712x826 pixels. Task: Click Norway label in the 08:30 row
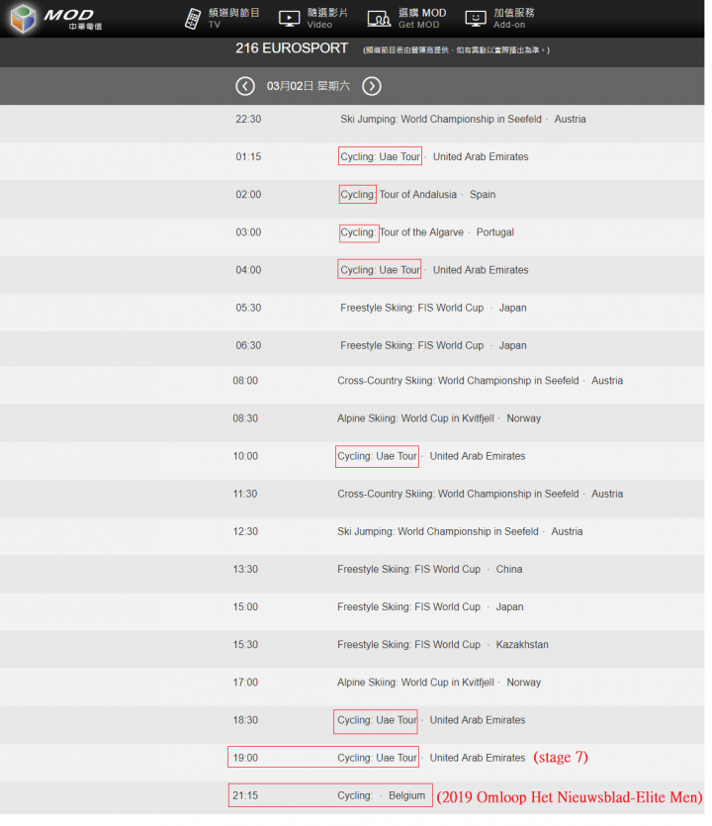click(x=523, y=418)
